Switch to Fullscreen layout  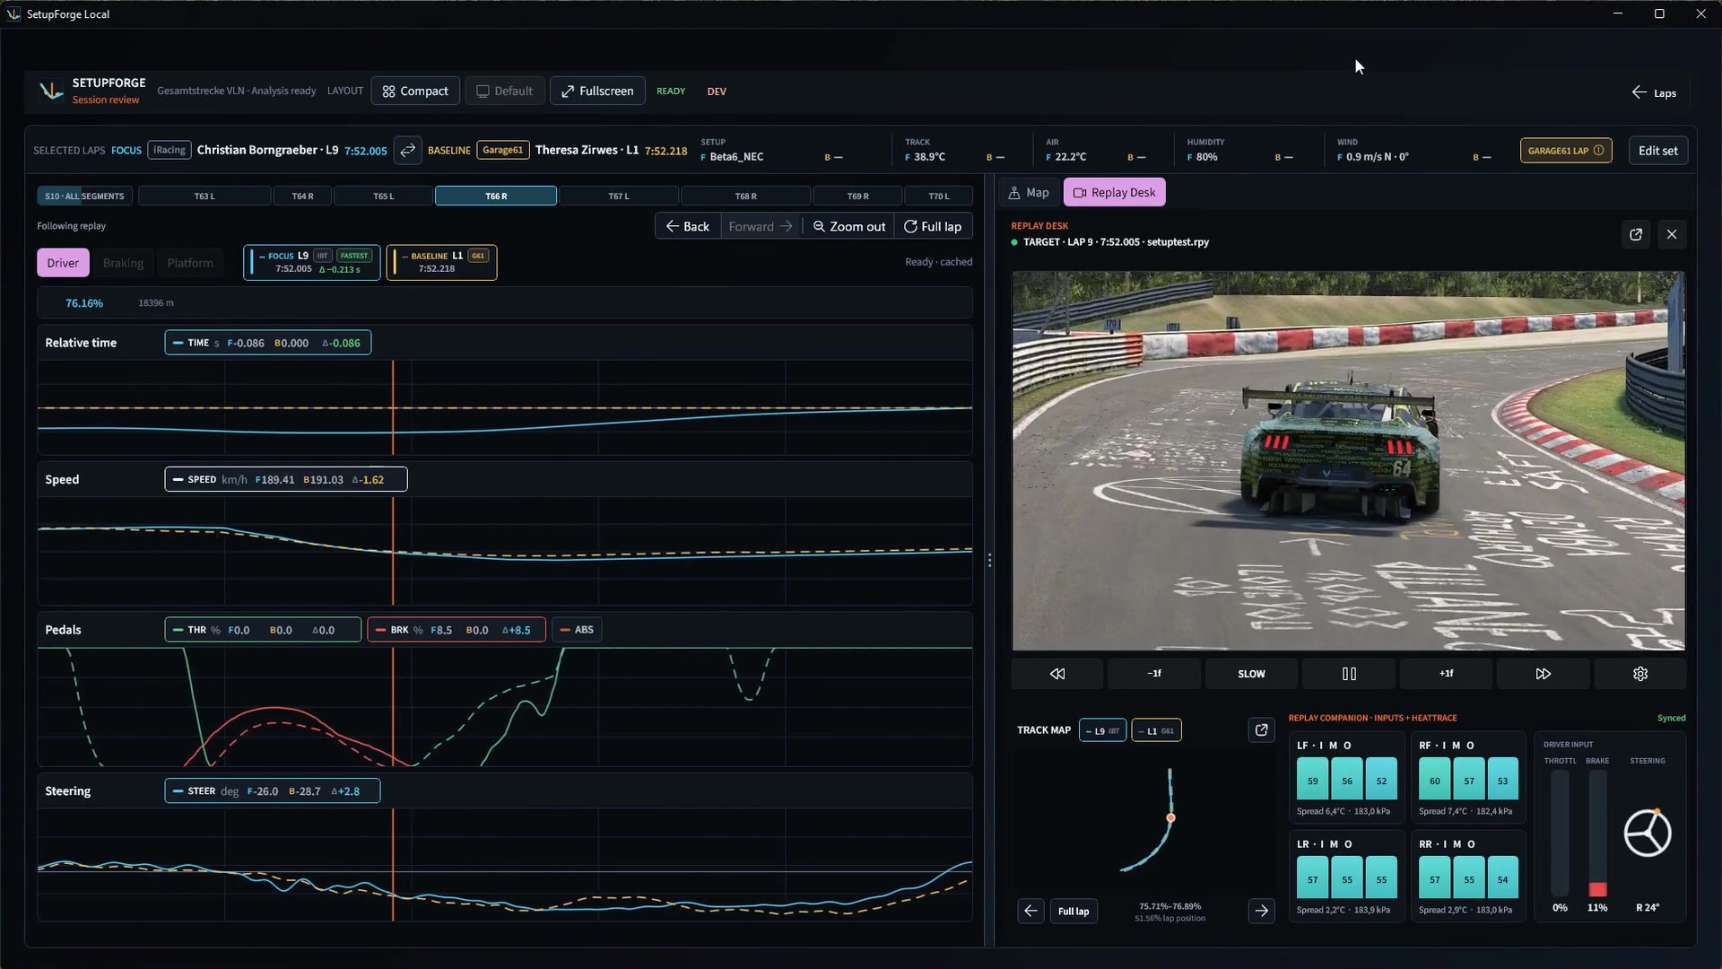click(x=597, y=92)
